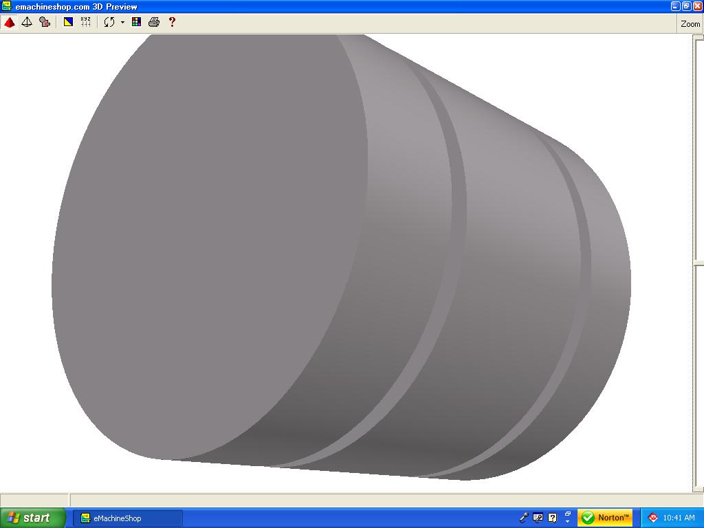Switch to wireframe pyramid view mode

tap(27, 22)
